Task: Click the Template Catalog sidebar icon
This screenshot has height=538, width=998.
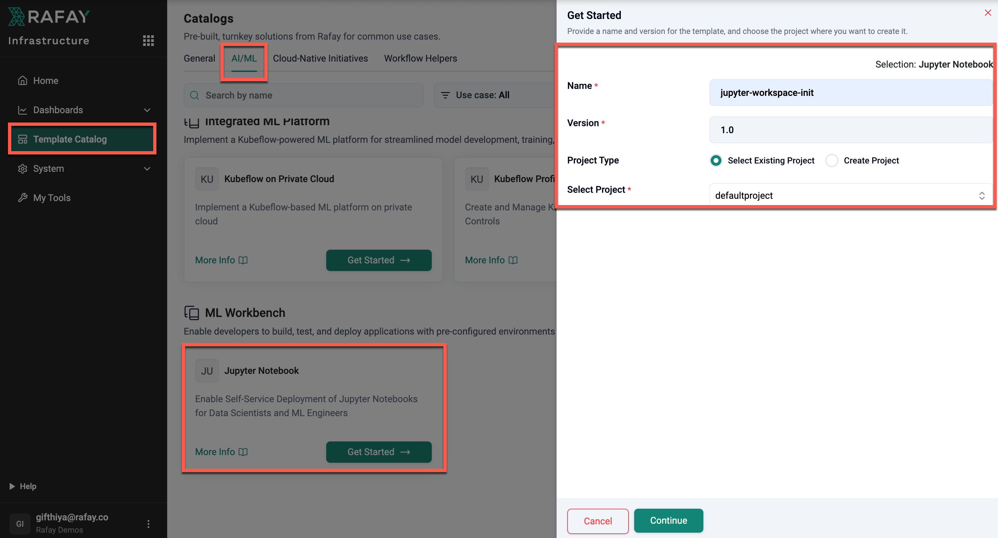Action: coord(23,139)
